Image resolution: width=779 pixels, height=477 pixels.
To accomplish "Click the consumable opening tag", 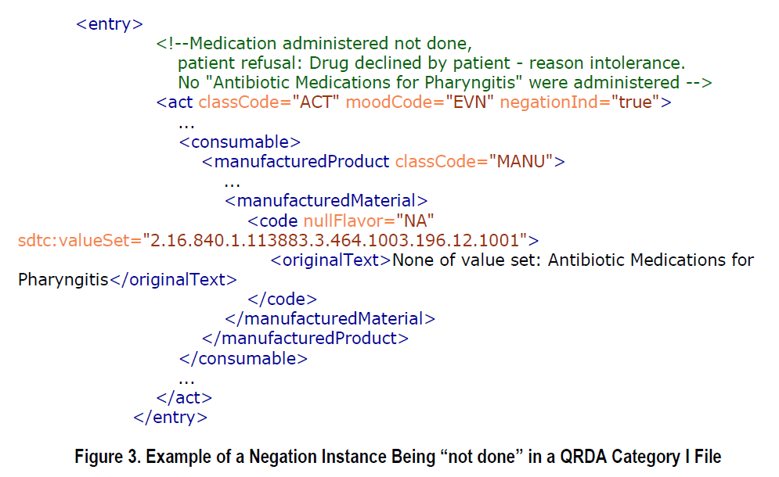I will pos(240,142).
